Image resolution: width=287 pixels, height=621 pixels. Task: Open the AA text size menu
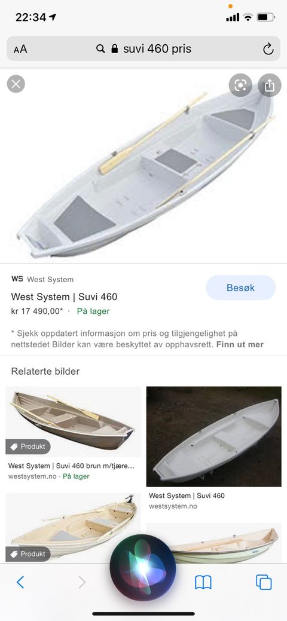pyautogui.click(x=20, y=50)
